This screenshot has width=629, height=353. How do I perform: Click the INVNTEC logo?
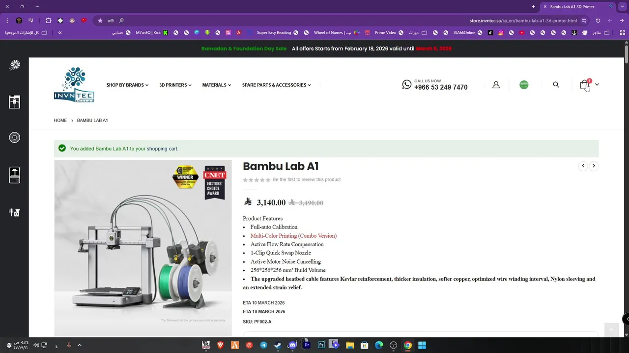(74, 85)
